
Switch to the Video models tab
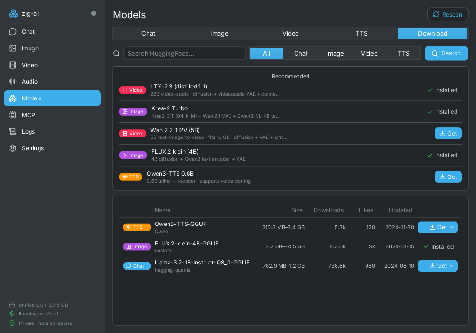[x=290, y=34]
